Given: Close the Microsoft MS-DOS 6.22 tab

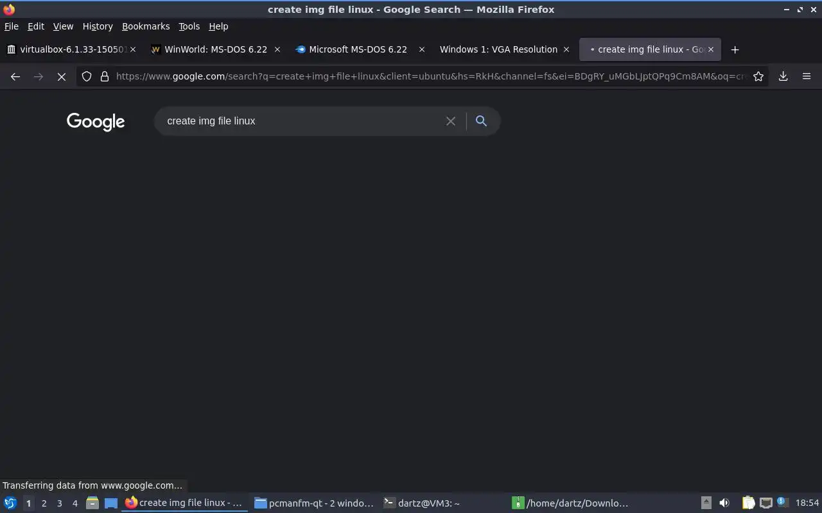Looking at the screenshot, I should point(422,49).
